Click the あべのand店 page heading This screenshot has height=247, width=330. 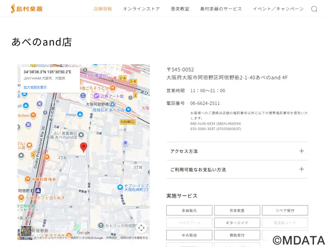[x=42, y=42]
